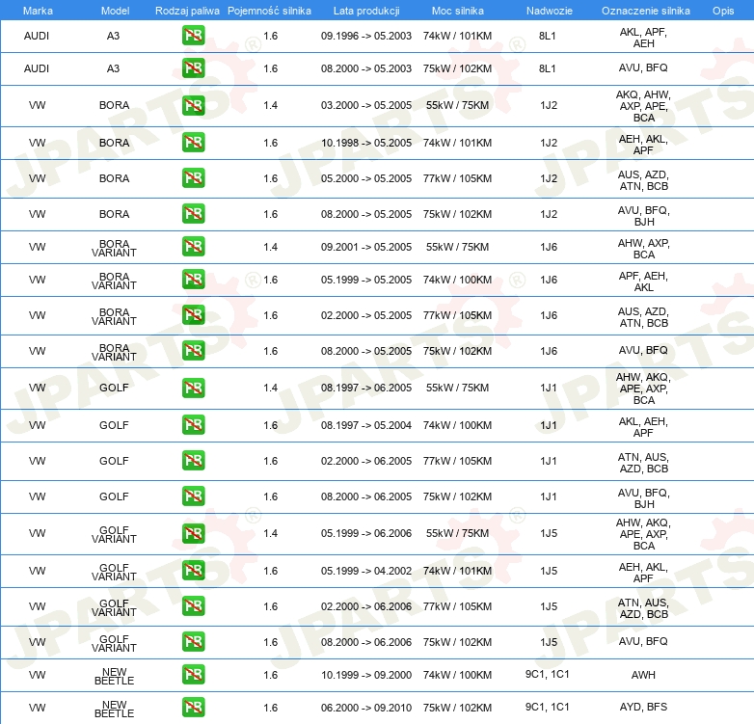
Task: Click the Marka column header
Action: pyautogui.click(x=38, y=11)
